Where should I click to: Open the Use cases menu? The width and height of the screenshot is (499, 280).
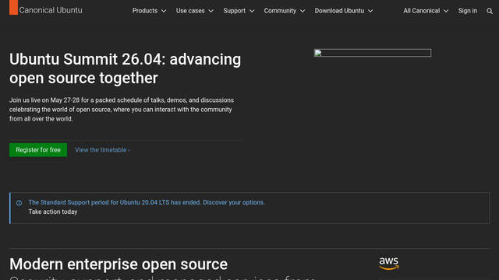click(194, 11)
